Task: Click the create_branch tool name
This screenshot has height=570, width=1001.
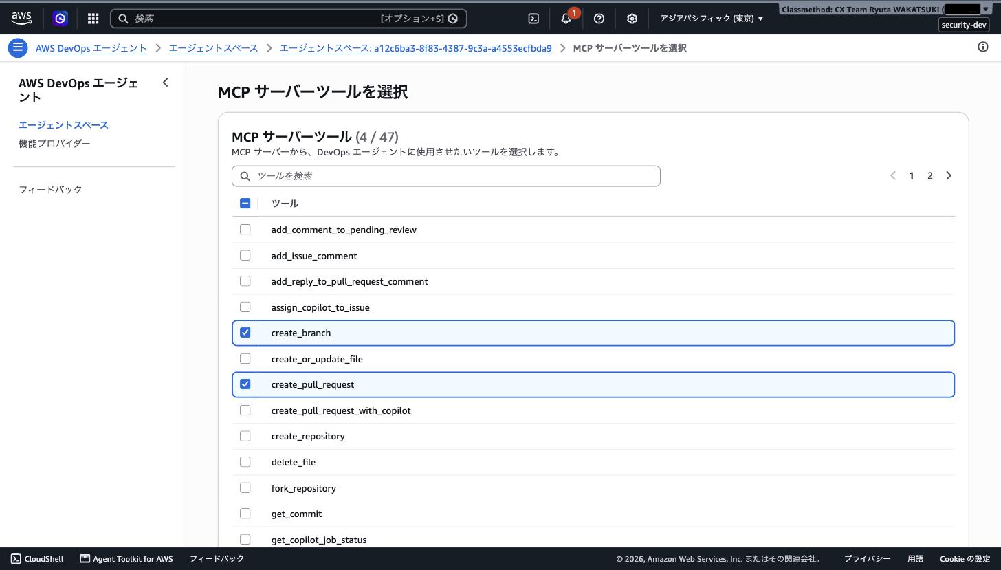Action: (x=301, y=333)
